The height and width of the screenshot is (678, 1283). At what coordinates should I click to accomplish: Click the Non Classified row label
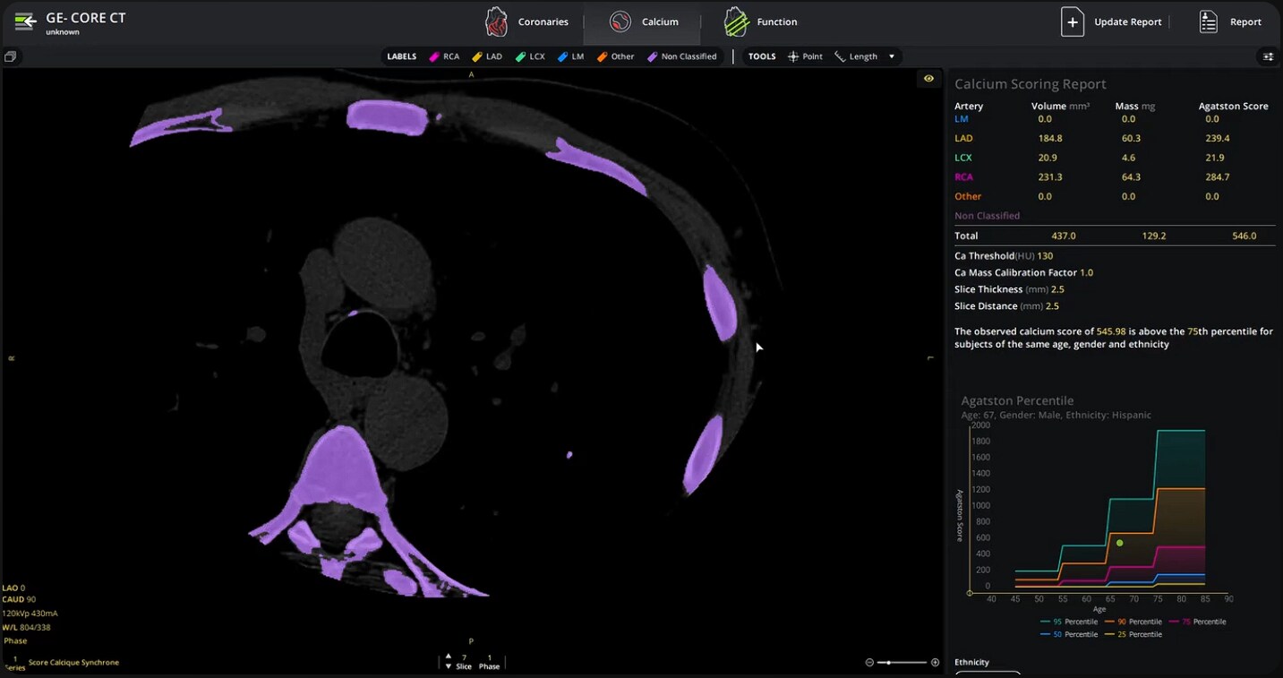(x=987, y=216)
